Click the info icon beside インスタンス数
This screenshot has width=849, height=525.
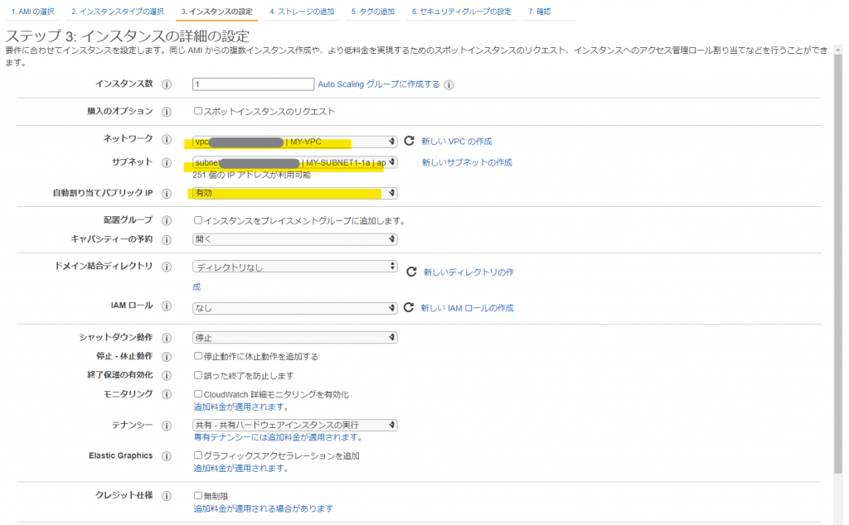[167, 84]
